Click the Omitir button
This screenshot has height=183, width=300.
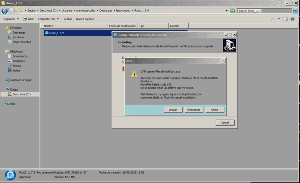(x=215, y=110)
